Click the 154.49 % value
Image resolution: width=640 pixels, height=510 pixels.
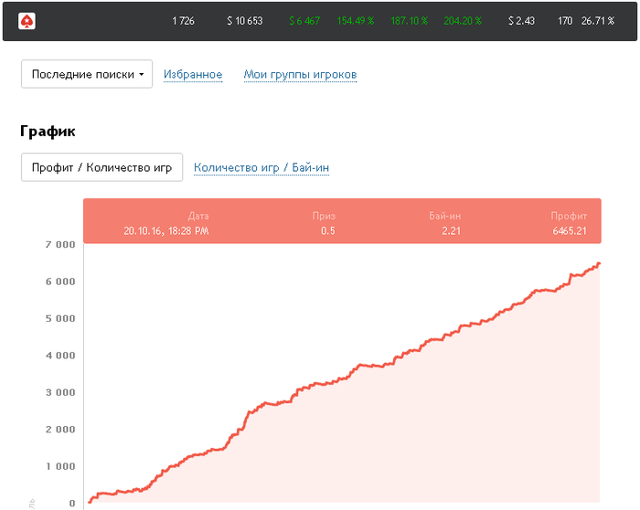[x=356, y=21]
